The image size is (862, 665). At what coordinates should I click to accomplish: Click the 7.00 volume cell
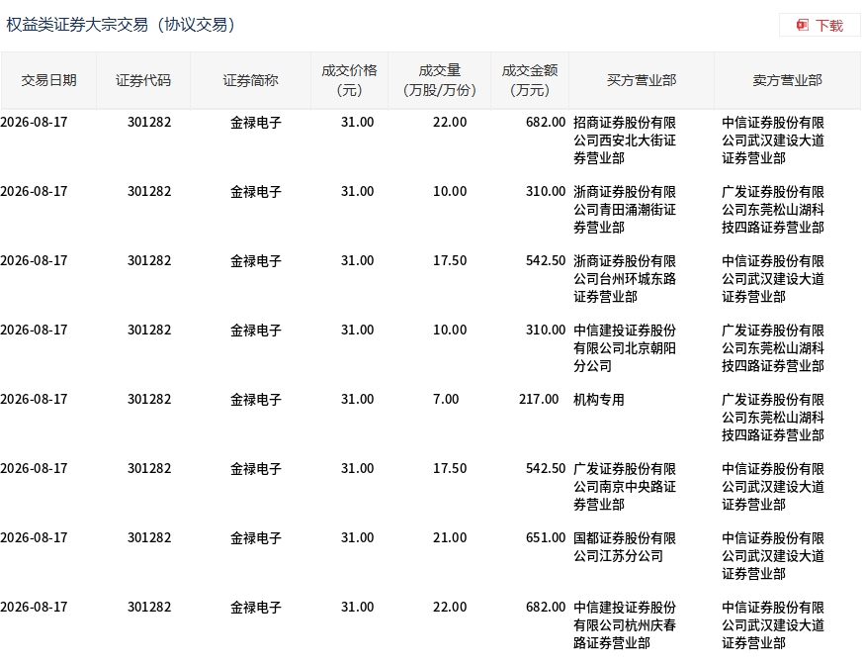446,399
